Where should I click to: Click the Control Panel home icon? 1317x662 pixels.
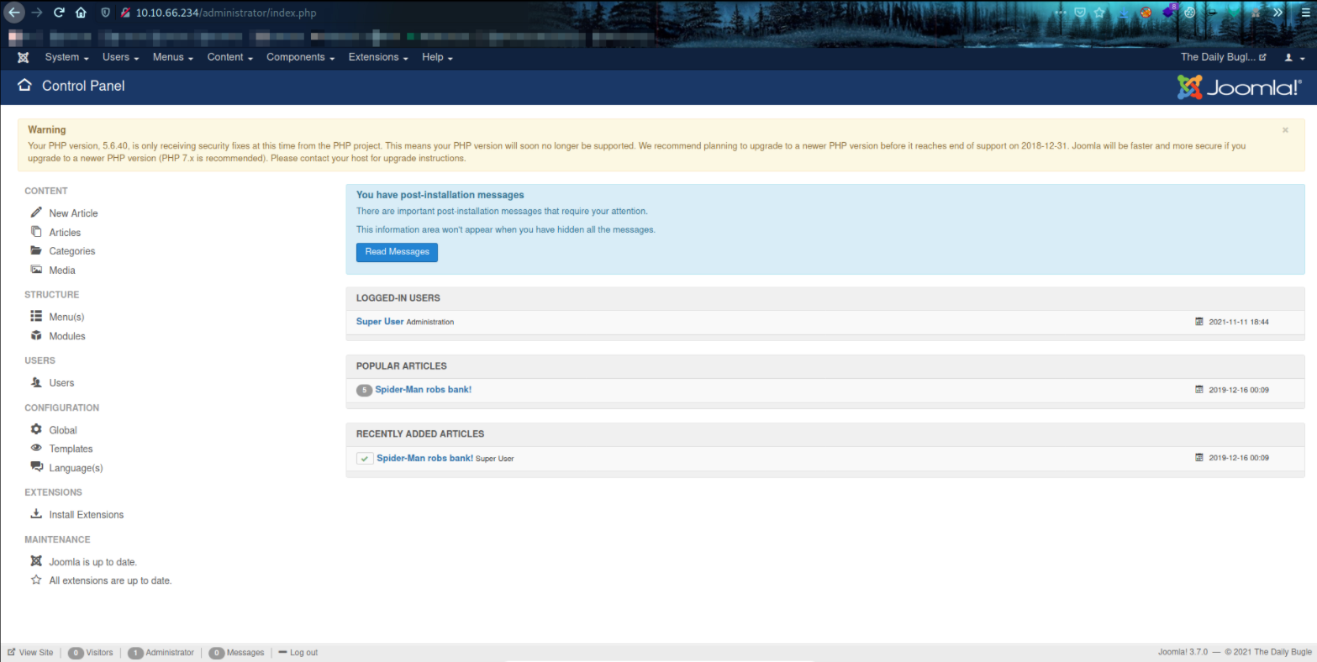click(24, 85)
